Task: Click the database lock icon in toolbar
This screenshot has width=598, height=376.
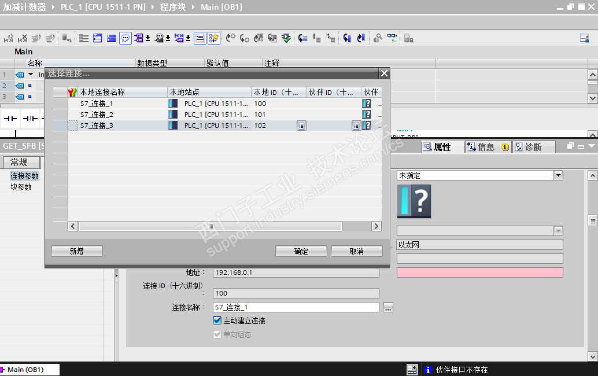Action: tap(408, 38)
